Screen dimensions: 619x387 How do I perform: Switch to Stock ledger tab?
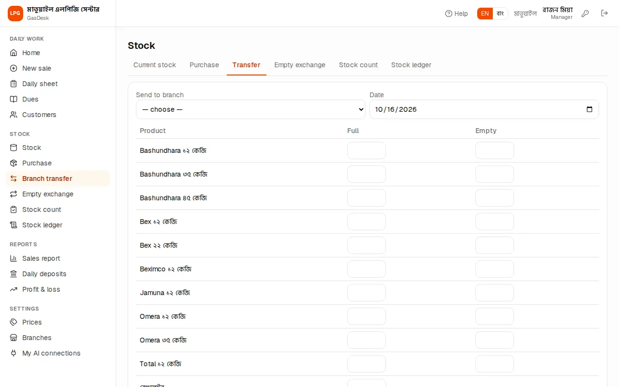tap(411, 65)
